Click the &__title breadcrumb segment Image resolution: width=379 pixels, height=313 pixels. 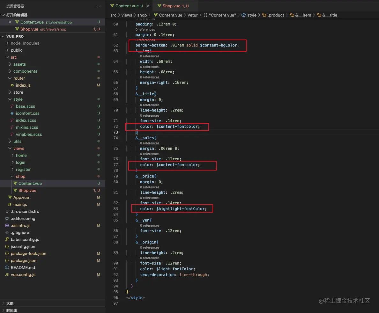[327, 15]
